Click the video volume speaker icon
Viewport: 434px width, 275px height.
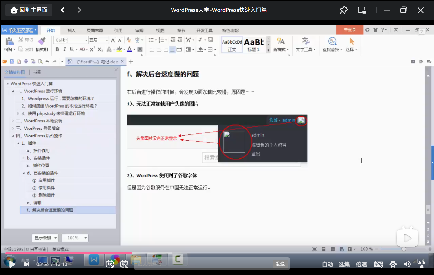(407, 264)
